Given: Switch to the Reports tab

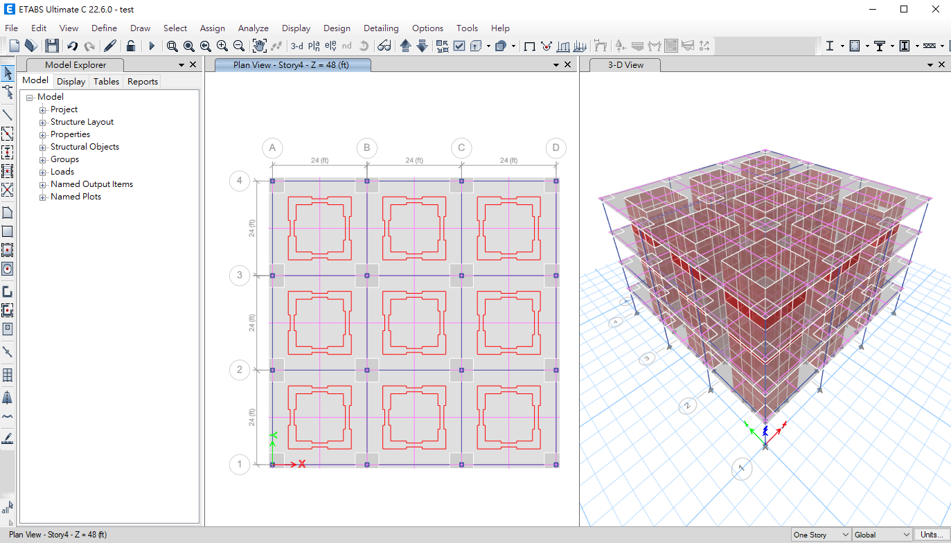Looking at the screenshot, I should point(143,82).
